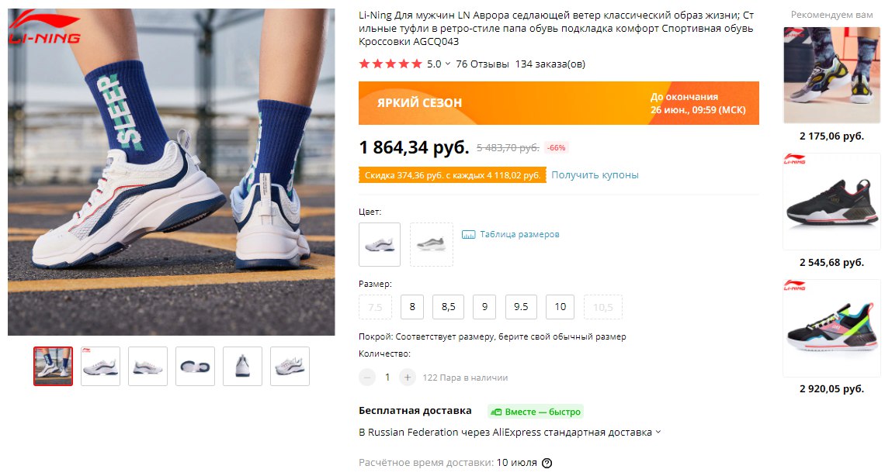
Task: Expand the 5.0 rating dropdown arrow
Action: click(448, 64)
